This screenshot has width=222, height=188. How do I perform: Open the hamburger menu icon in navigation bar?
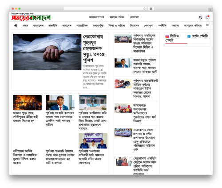207,25
